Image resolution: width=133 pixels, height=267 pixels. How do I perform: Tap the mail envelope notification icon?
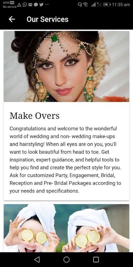pos(30,5)
